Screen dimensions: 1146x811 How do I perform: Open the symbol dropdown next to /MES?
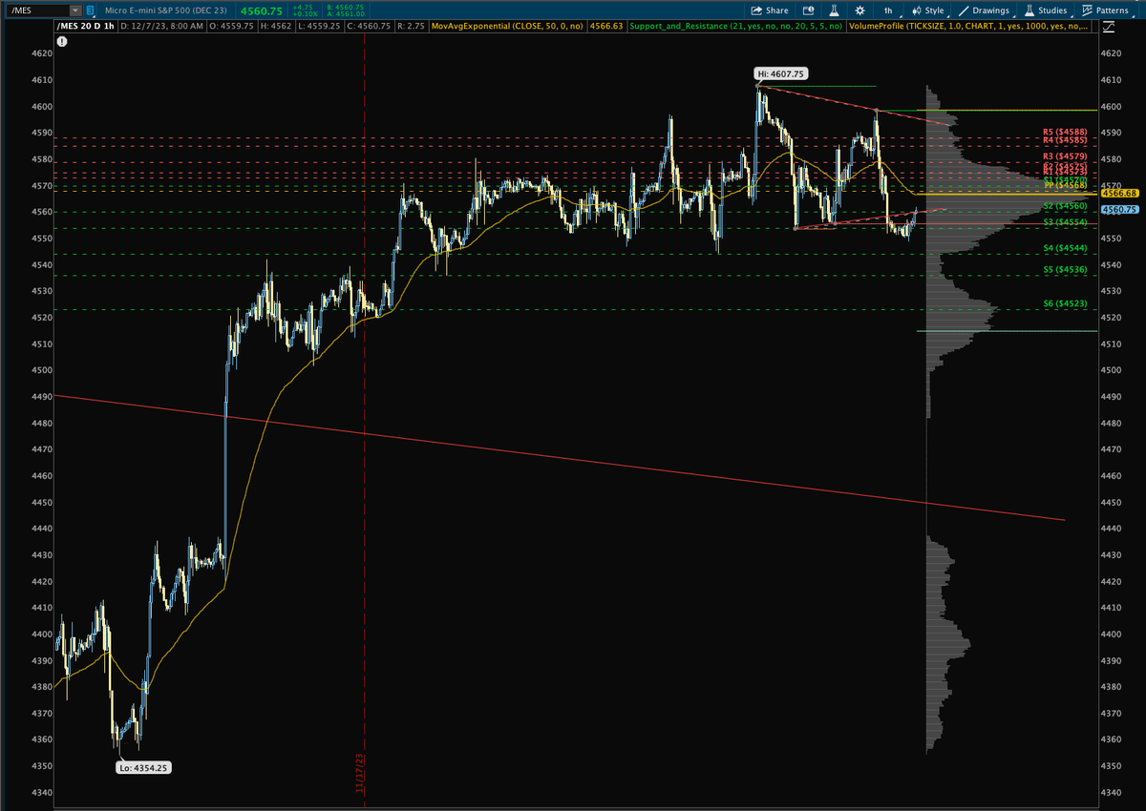tap(76, 10)
